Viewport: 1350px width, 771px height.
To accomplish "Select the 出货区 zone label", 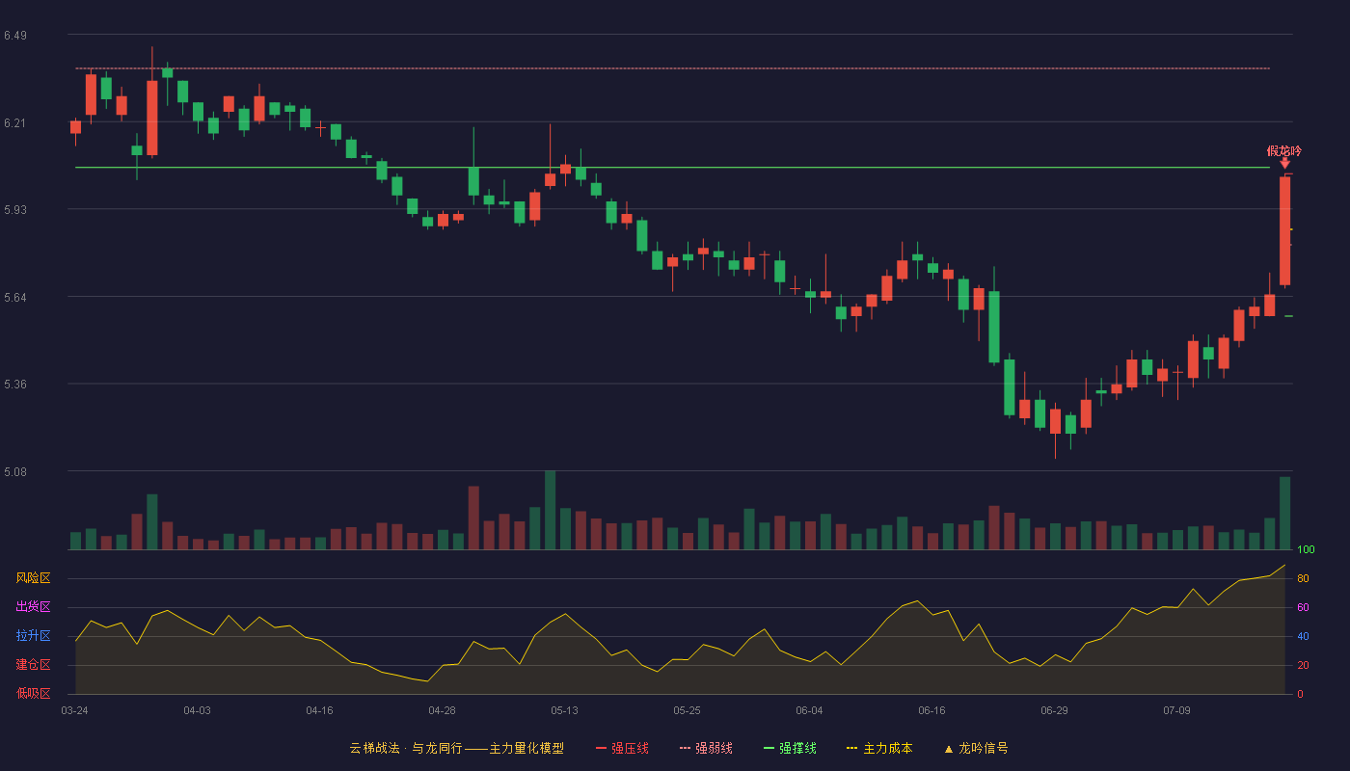I will 33,607.
